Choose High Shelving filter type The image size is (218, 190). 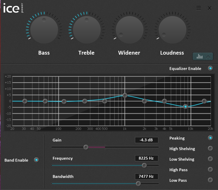pos(210,149)
